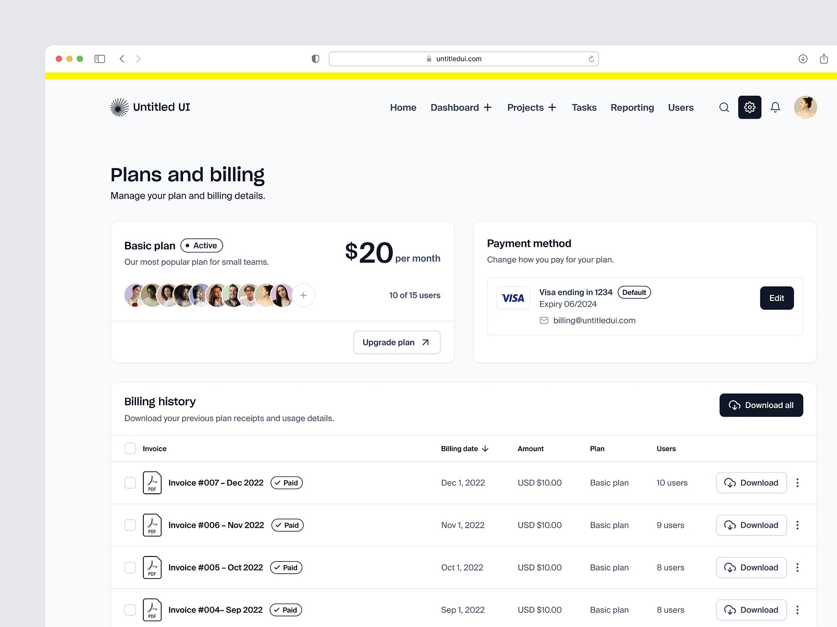Click the Upgrade plan button
Screen dimensions: 837x627
tap(397, 342)
